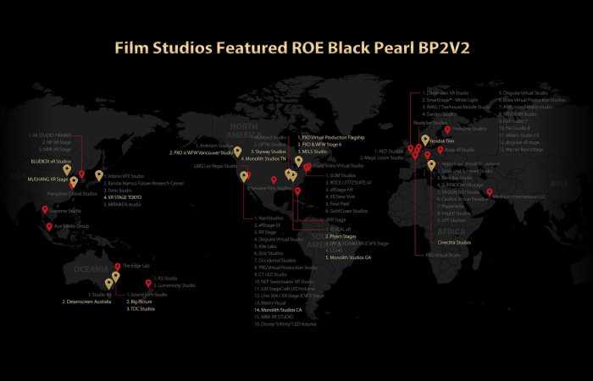
Task: Click the Medialpro International LLC map pin
Action: (490, 192)
